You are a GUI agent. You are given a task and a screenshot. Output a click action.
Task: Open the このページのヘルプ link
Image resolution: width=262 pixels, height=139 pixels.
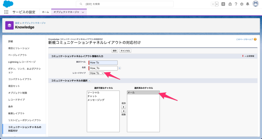coord(244,39)
